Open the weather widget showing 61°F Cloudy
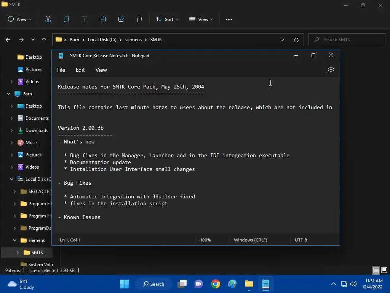The image size is (390, 293). 21,284
